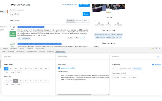Select the 'body' node in Parent Nodes
Image resolution: width=162 pixels, height=101 pixels.
(12, 72)
